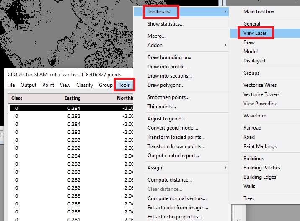300x221 pixels.
Task: Open the Tools menu
Action: click(124, 85)
